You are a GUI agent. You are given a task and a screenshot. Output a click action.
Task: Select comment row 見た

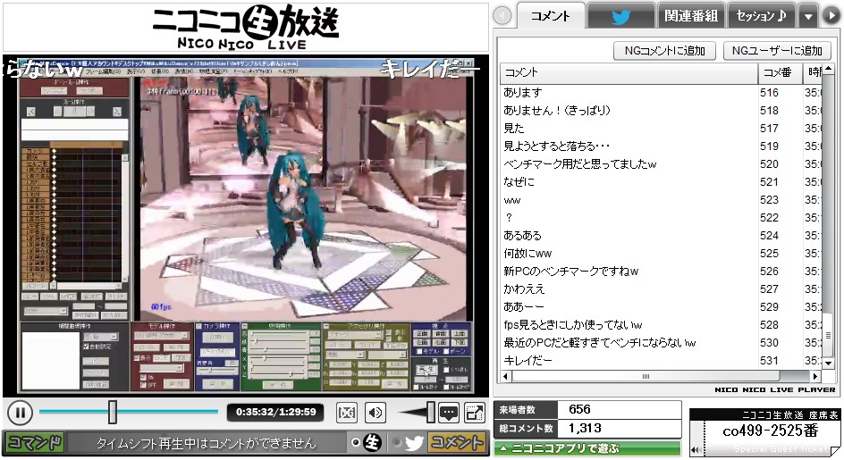(661, 128)
